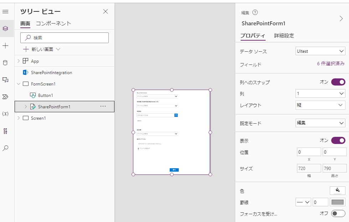The height and width of the screenshot is (222, 349).
Task: Open the レイアウト dropdown
Action: click(x=320, y=105)
